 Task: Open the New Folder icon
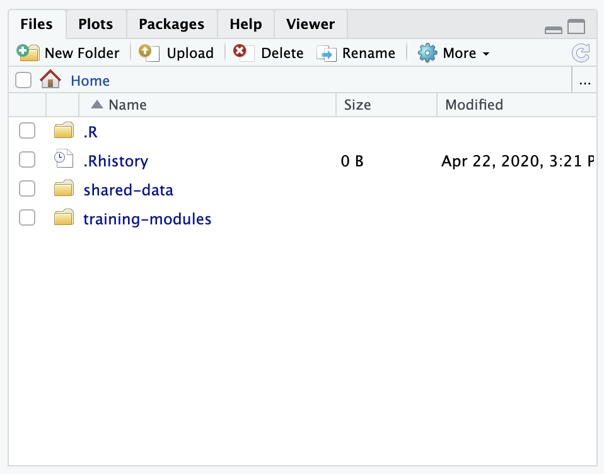[x=28, y=52]
